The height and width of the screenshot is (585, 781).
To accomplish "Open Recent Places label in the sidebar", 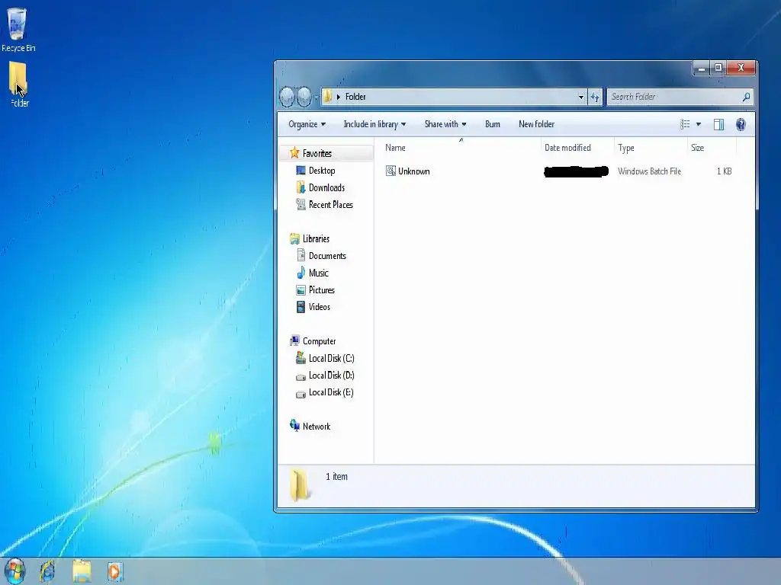I will pos(331,204).
